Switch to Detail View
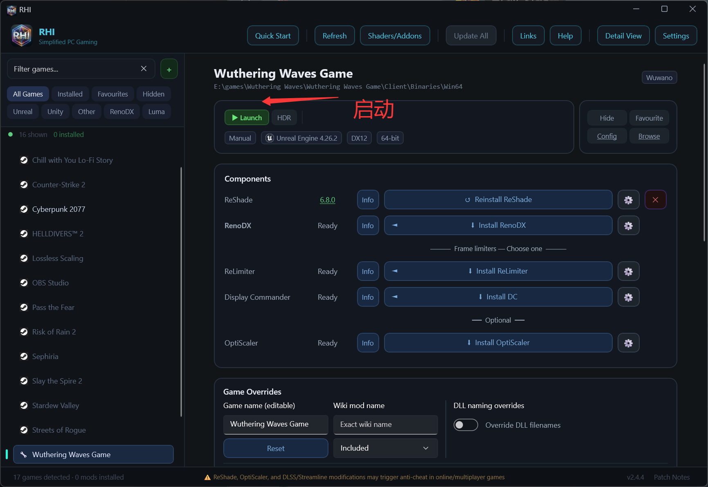This screenshot has height=487, width=708. pos(623,36)
